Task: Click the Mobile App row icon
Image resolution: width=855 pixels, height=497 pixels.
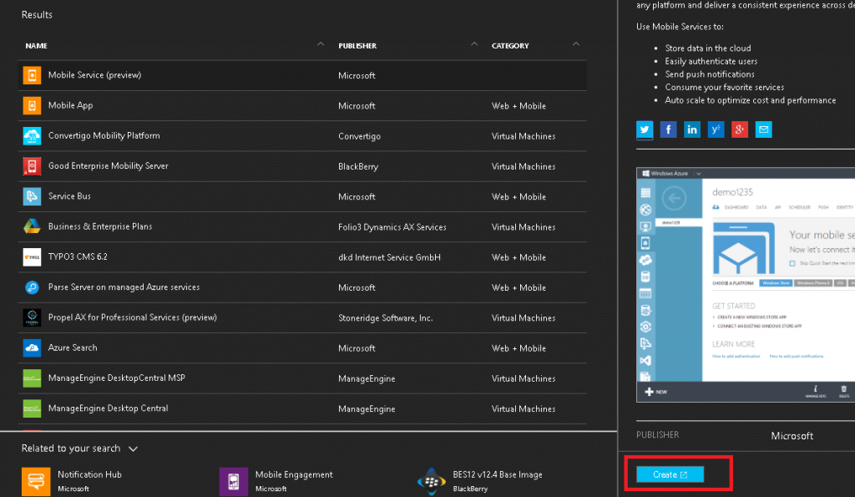Action: click(x=32, y=105)
